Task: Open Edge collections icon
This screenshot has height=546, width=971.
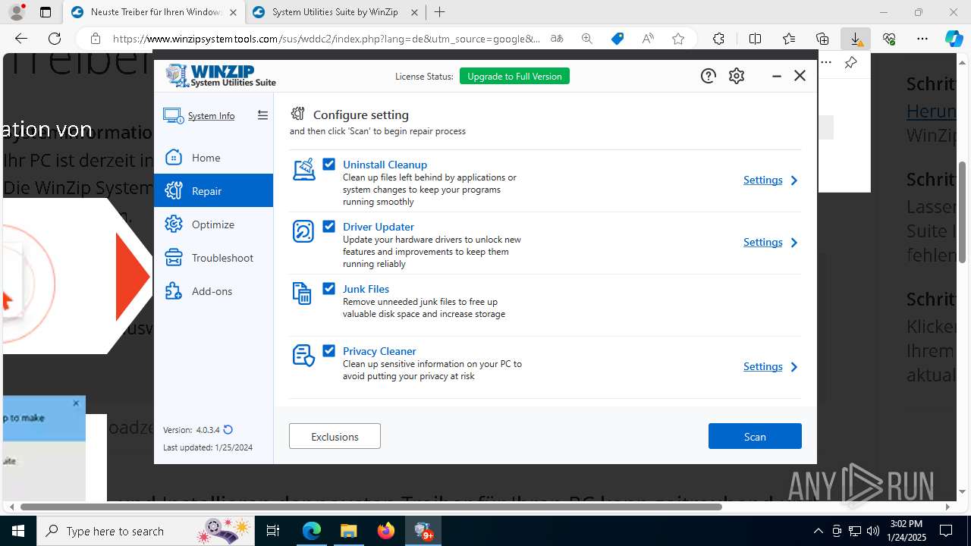Action: coord(822,39)
